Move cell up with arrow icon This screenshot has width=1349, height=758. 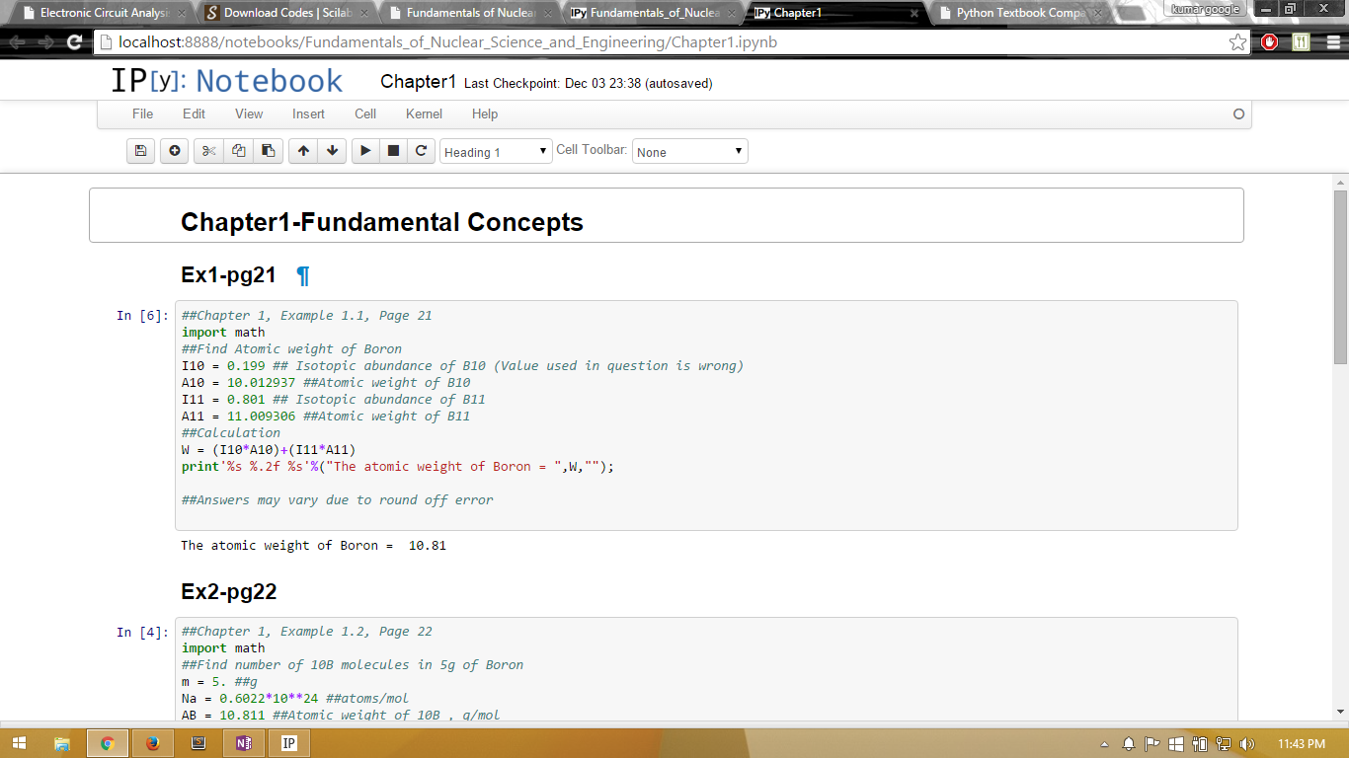click(x=303, y=151)
